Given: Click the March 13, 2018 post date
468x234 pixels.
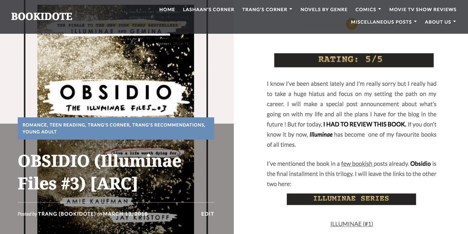Looking at the screenshot, I should coord(125,214).
